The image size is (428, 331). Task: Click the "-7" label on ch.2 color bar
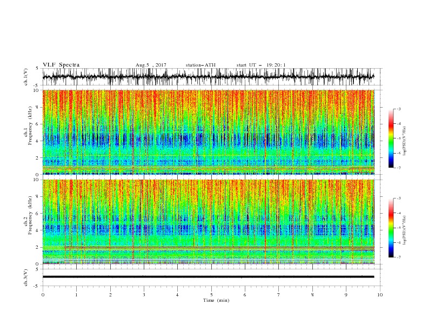[x=399, y=257]
